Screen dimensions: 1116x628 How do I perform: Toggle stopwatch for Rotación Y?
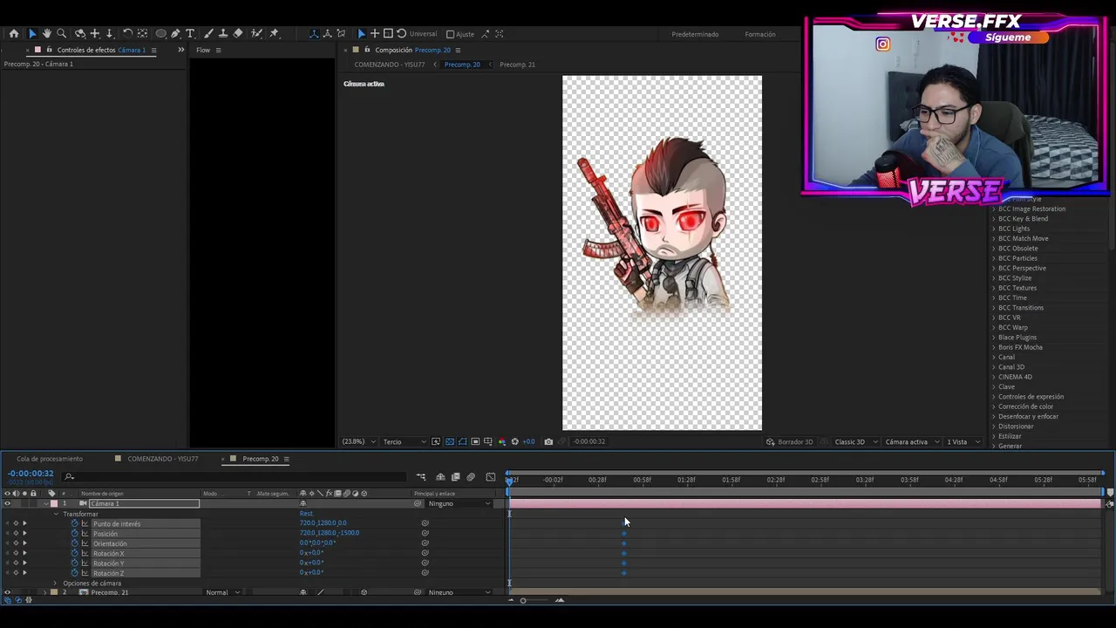pos(74,563)
